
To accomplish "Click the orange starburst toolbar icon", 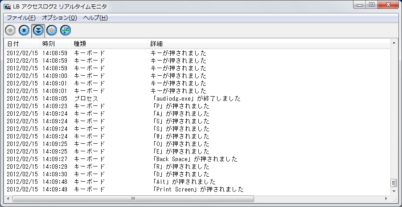I will coord(52,30).
